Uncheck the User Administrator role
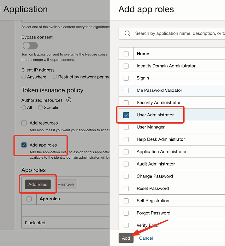This screenshot has height=246, width=225. 126,115
